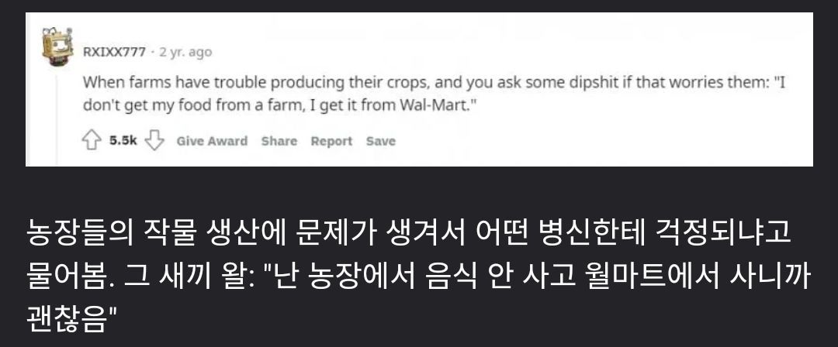Click the "2 yr. ago" timestamp
838x347 pixels.
(x=185, y=52)
